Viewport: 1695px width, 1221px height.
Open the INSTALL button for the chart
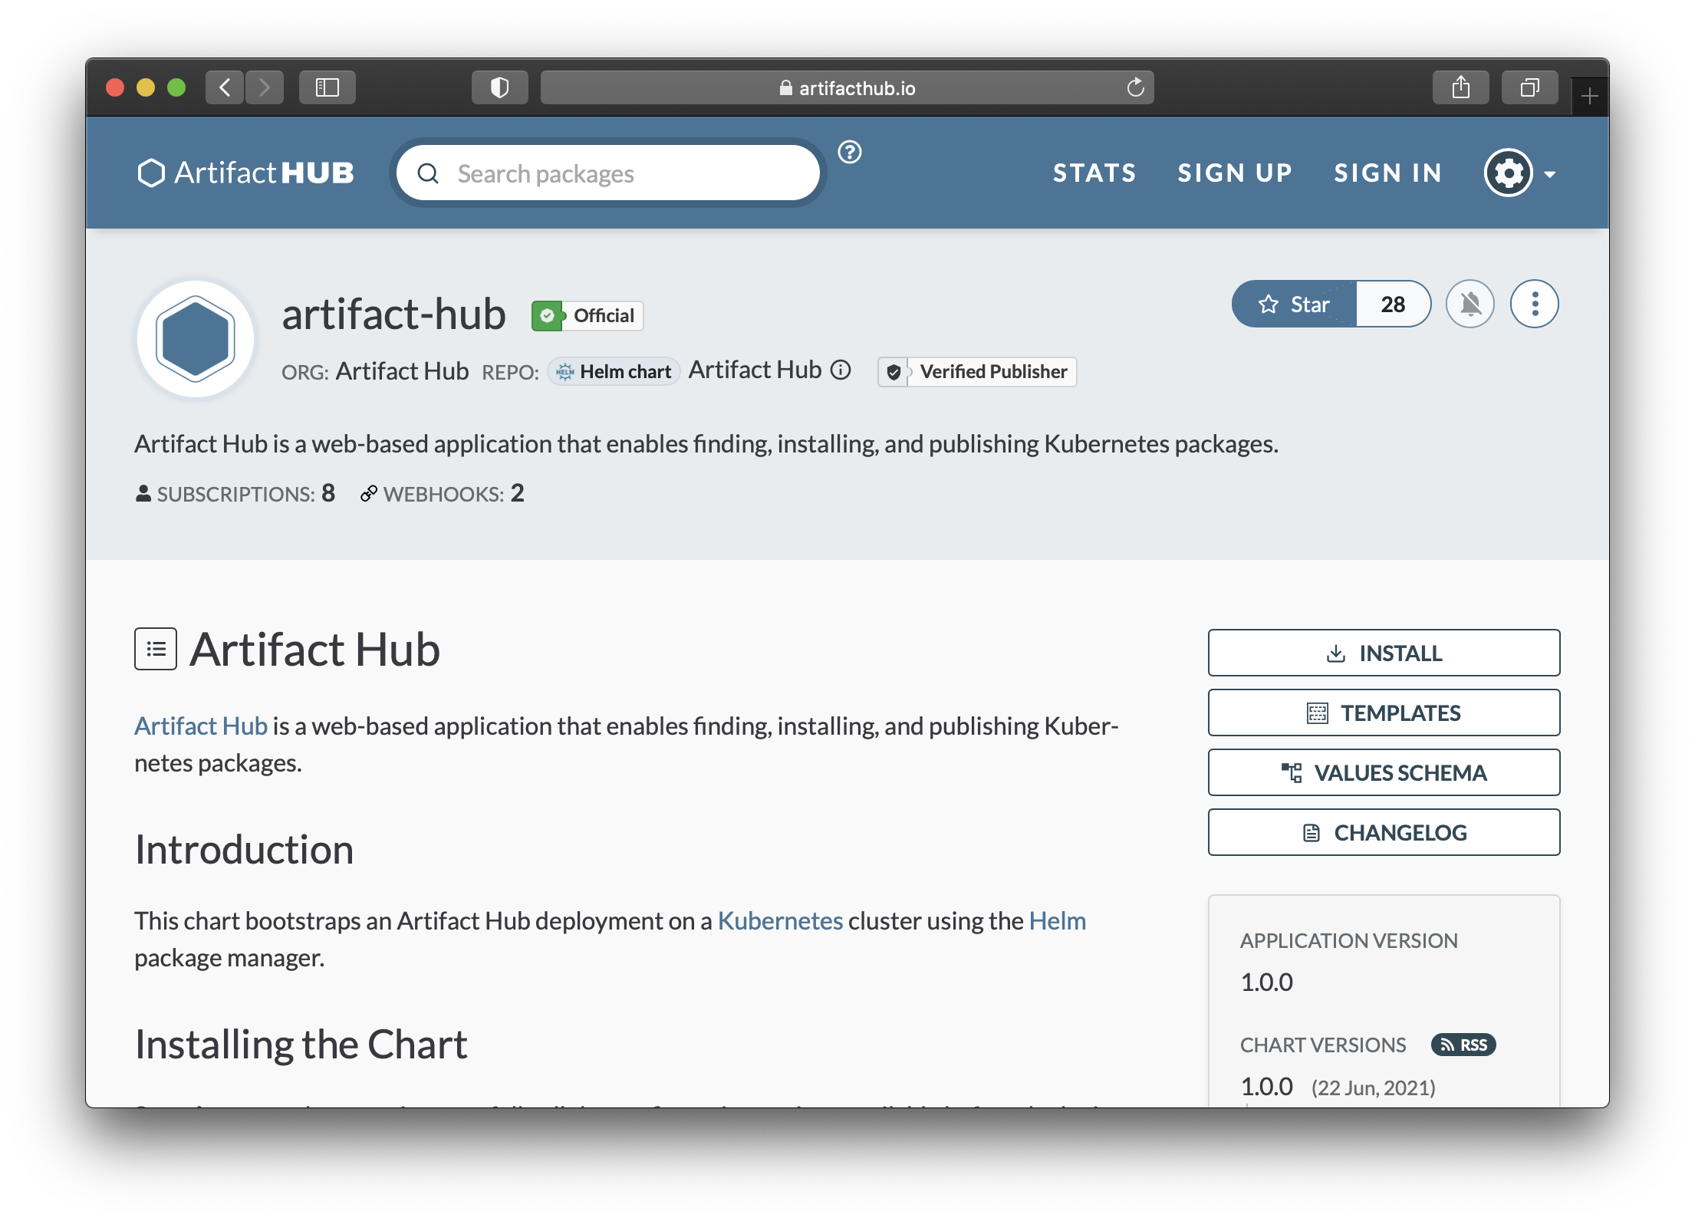[1382, 653]
